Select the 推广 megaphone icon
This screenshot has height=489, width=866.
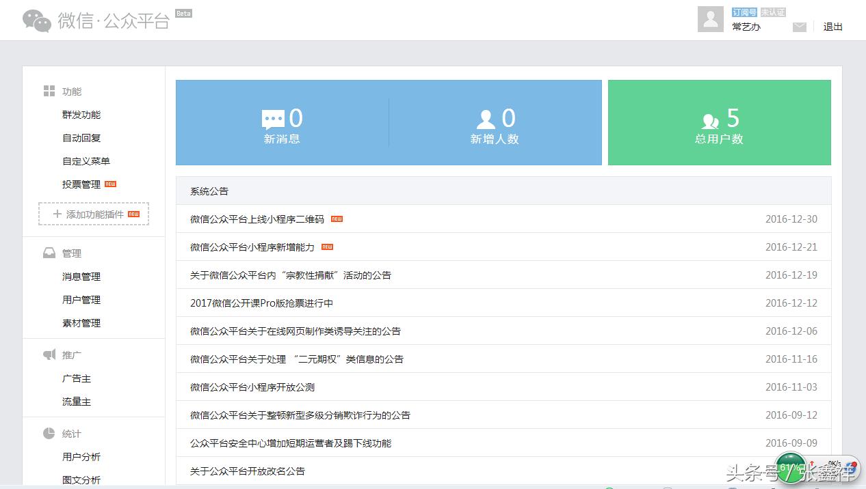click(49, 354)
